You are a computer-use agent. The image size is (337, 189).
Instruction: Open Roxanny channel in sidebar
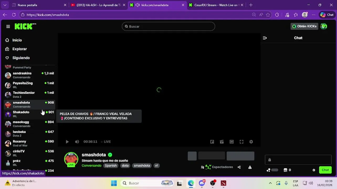(x=29, y=143)
